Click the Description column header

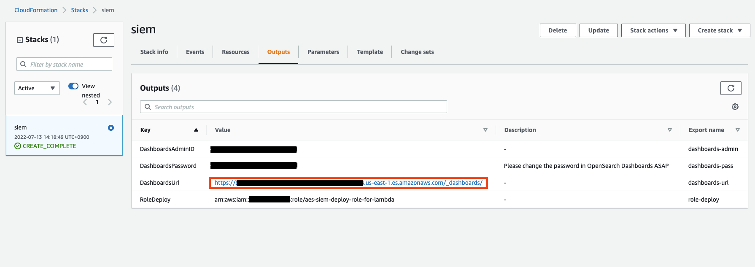tap(520, 130)
